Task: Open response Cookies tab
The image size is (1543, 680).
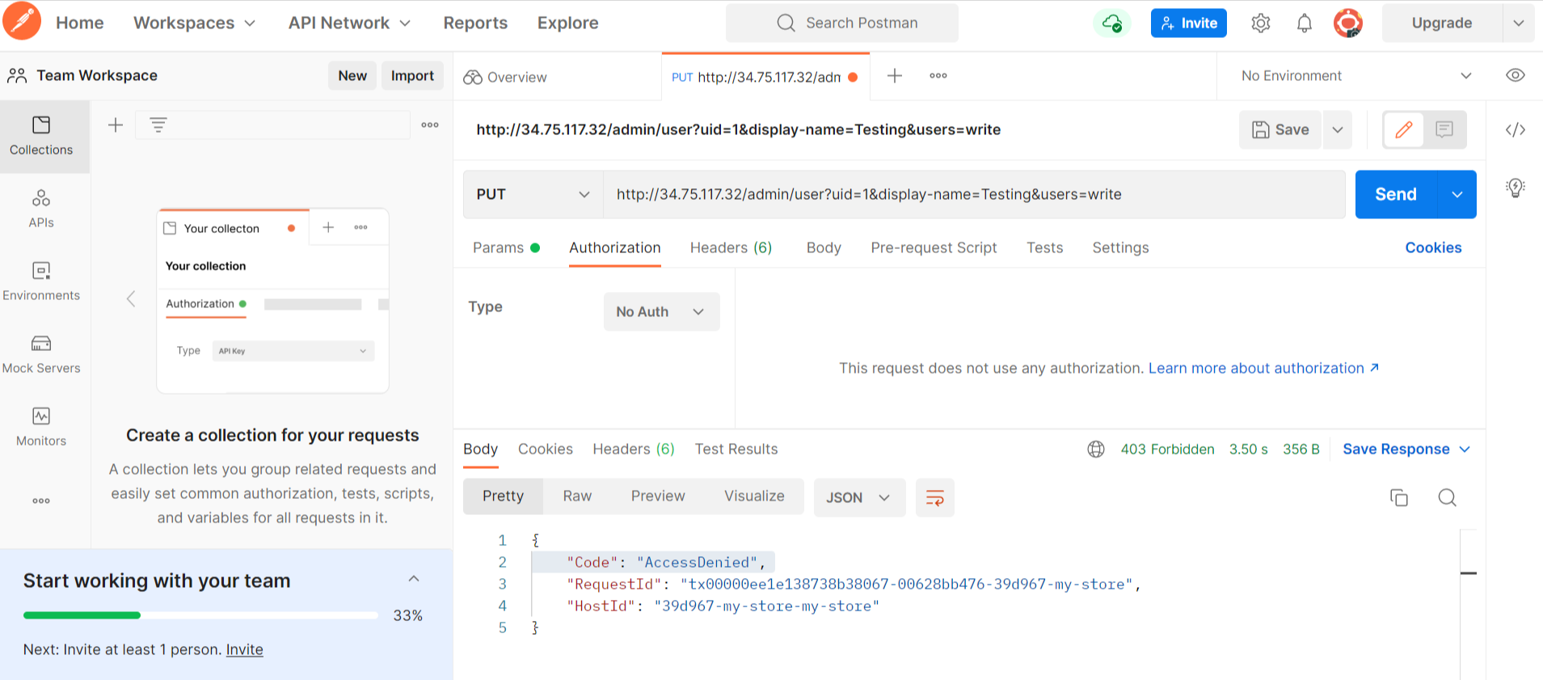Action: coord(545,449)
